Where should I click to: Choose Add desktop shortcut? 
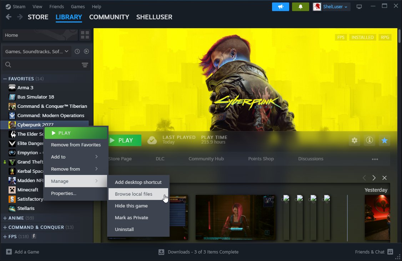pyautogui.click(x=138, y=182)
